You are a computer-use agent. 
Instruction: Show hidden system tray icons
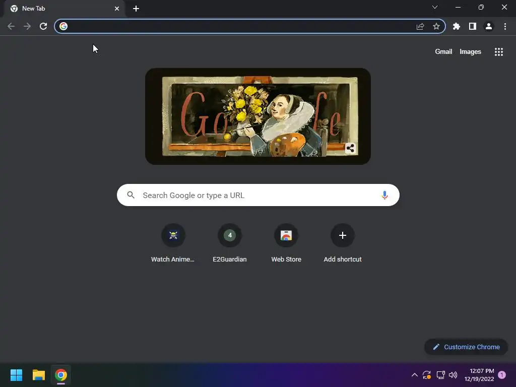point(415,375)
